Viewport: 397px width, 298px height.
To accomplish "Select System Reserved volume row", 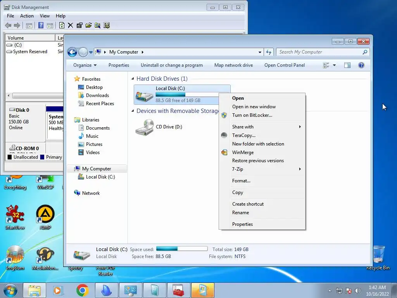I will [x=27, y=52].
